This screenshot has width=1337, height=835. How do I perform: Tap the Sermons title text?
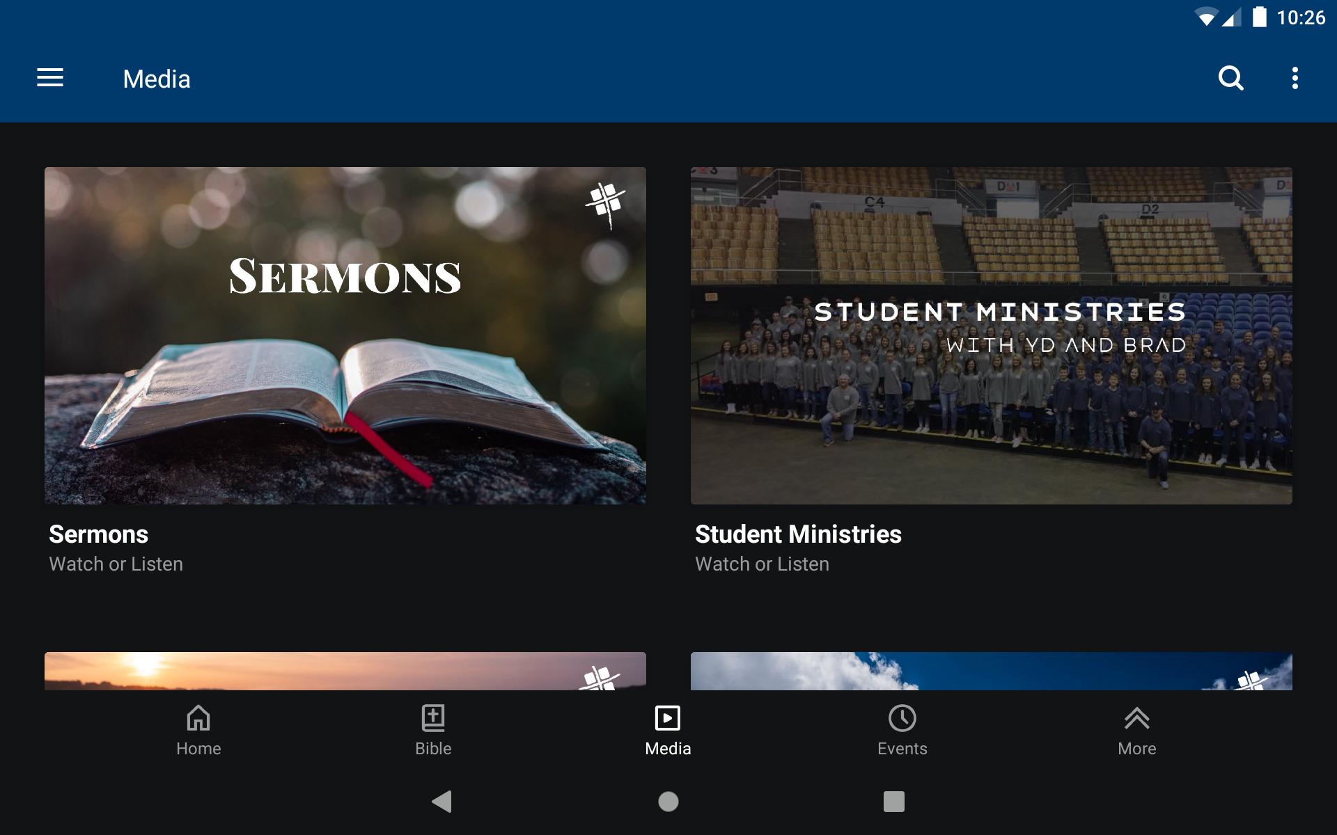(98, 534)
